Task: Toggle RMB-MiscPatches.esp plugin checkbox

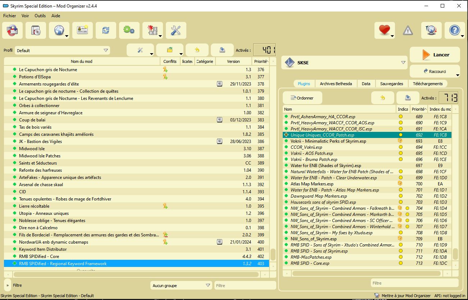Action: pyautogui.click(x=286, y=257)
